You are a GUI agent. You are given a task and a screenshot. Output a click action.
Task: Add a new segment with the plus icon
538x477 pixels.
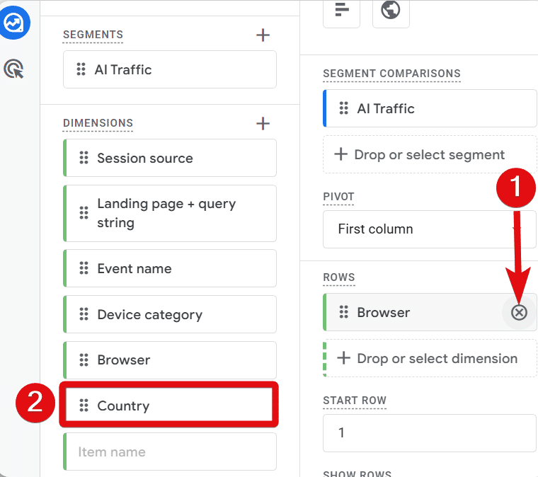(263, 35)
